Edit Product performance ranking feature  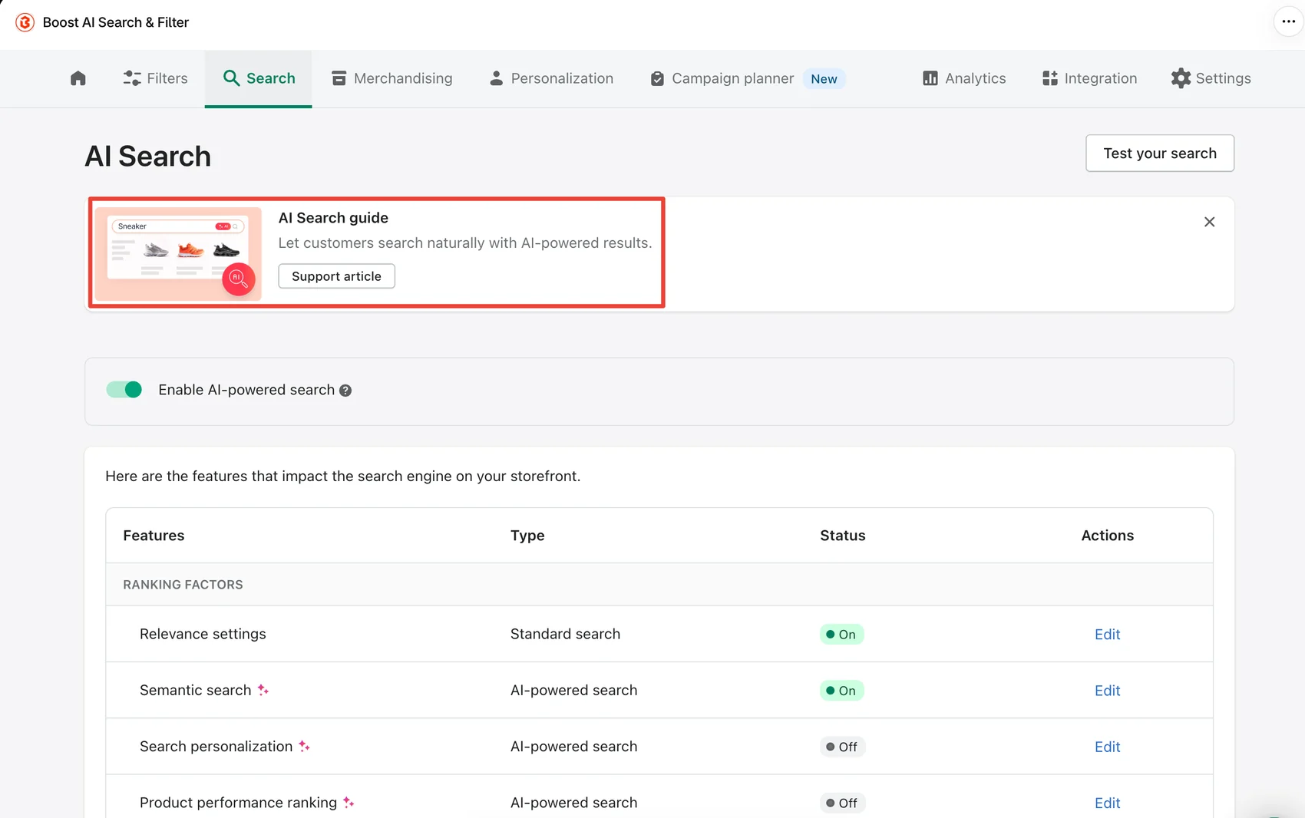click(1107, 802)
